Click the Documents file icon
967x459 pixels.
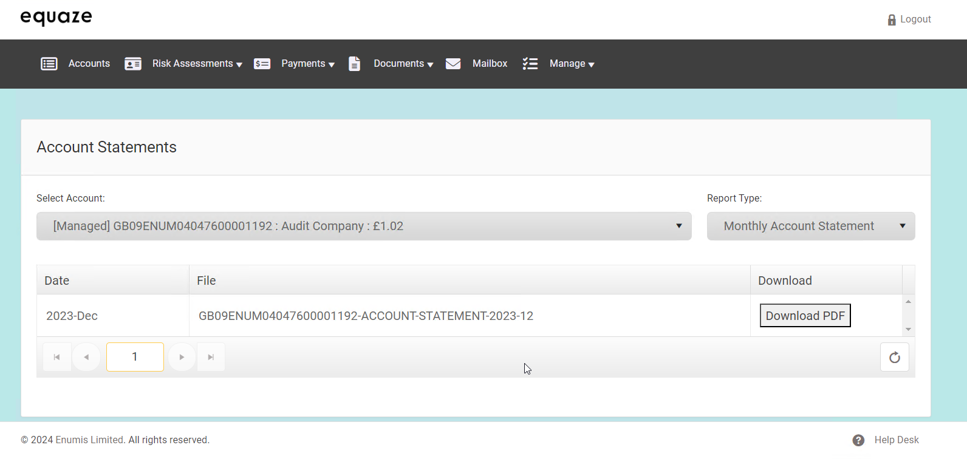click(354, 64)
